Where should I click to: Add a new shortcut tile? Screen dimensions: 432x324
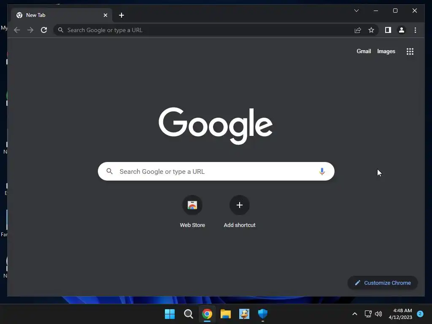coord(240,212)
